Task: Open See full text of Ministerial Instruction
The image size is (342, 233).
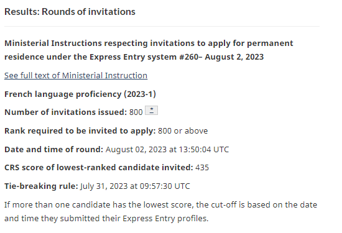Action: tap(76, 76)
